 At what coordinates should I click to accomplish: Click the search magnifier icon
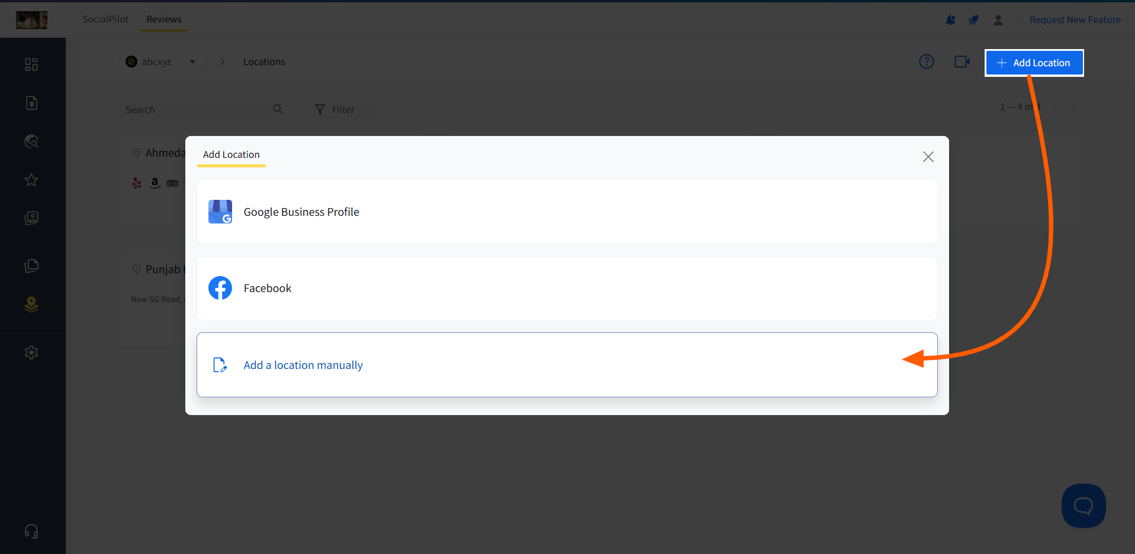tap(278, 109)
